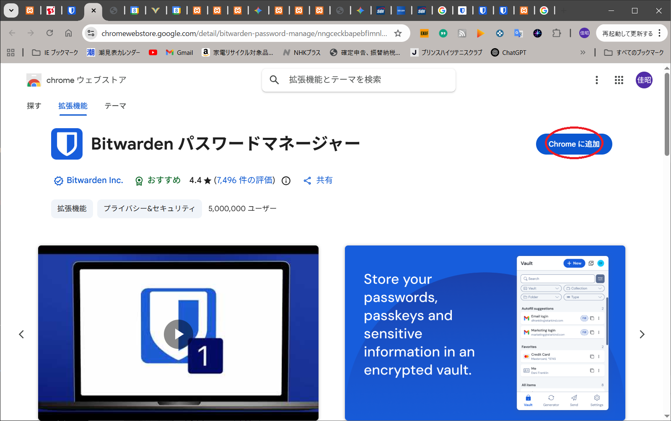This screenshot has width=671, height=421.
Task: Switch to the テーマ tab
Action: point(115,106)
